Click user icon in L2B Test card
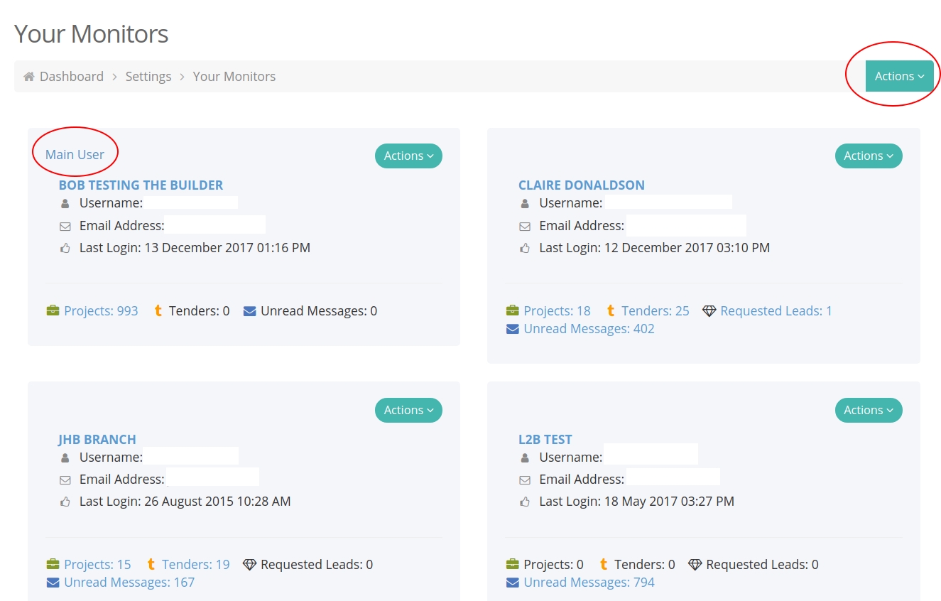941x601 pixels. (525, 458)
